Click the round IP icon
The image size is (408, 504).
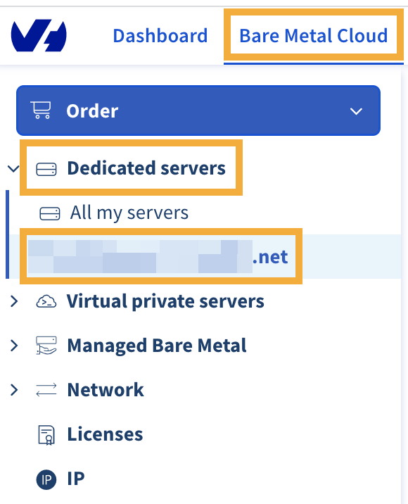click(46, 479)
